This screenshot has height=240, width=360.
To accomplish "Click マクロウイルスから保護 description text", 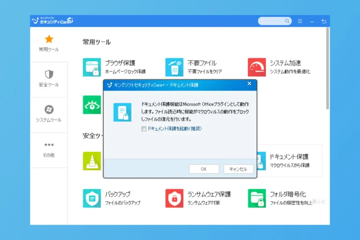I will [290, 165].
